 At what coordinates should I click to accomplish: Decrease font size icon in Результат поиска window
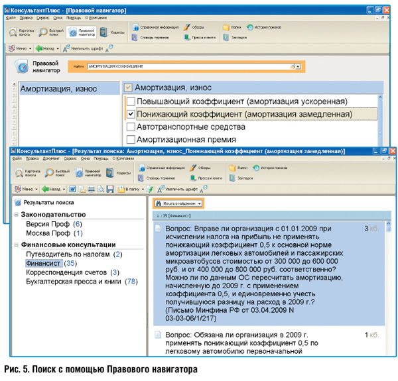pos(204,189)
